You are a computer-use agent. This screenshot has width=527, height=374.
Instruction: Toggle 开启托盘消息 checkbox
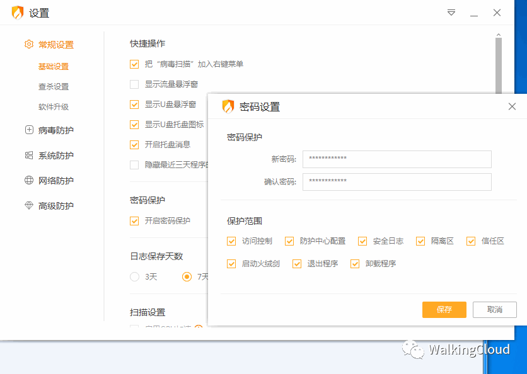click(134, 145)
